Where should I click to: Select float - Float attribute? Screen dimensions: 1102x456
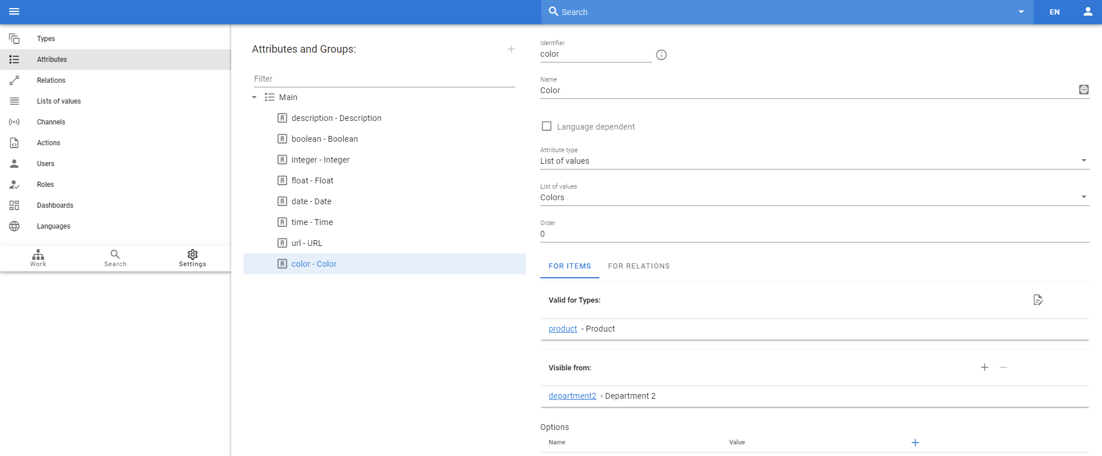(384, 181)
